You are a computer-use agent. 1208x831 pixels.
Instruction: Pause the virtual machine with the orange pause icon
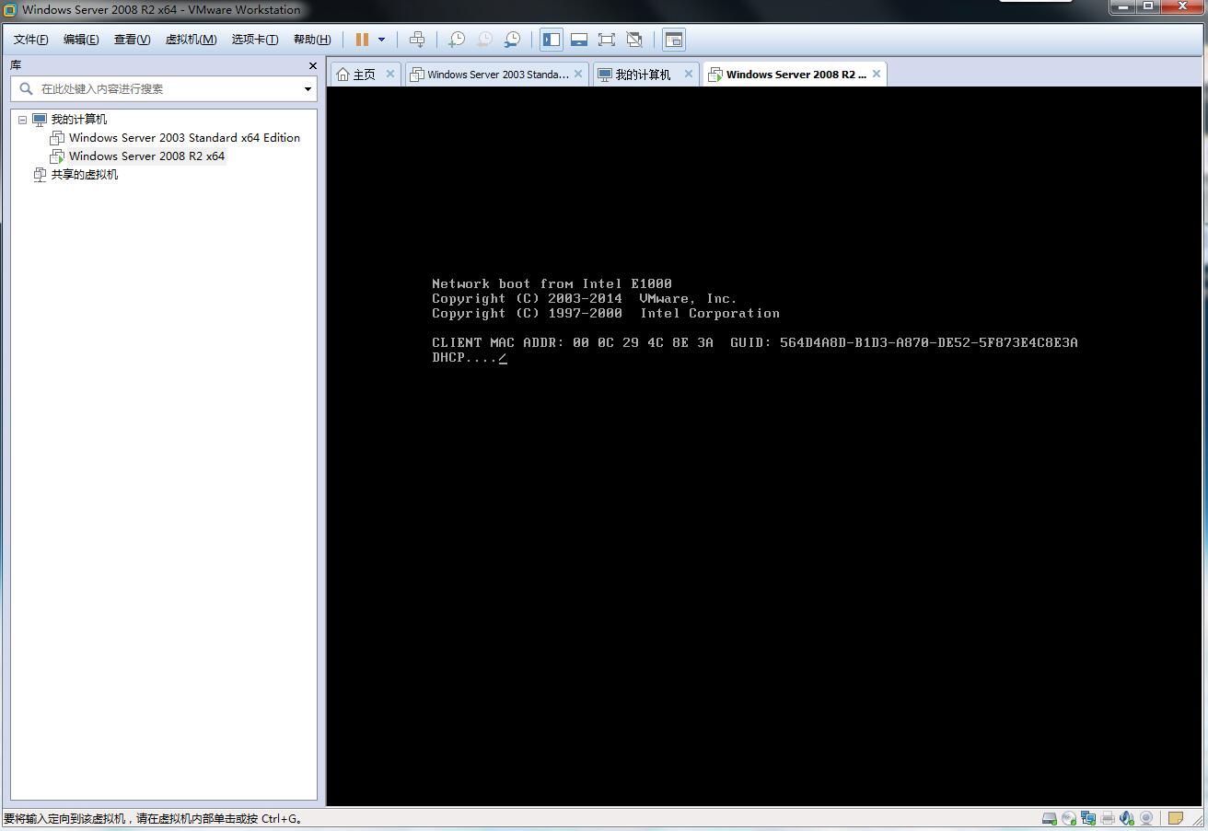click(x=362, y=40)
